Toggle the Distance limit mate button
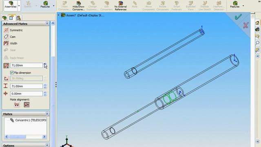This screenshot has height=147, width=261. [6, 65]
